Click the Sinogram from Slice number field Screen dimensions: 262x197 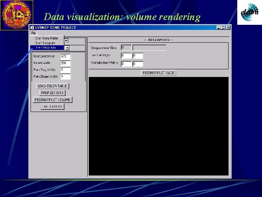126,47
